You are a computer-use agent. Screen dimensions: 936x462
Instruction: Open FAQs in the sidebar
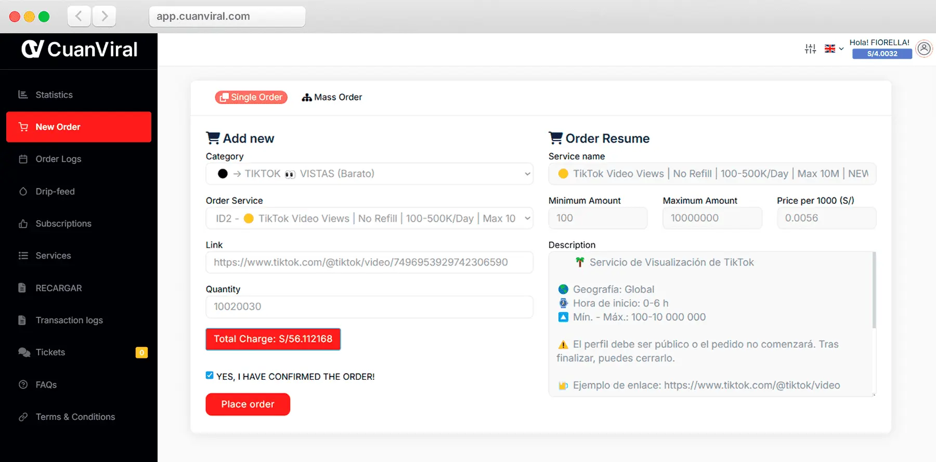coord(79,384)
